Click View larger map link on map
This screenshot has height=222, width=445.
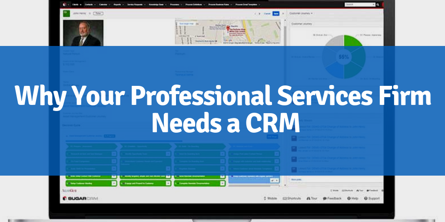[187, 24]
